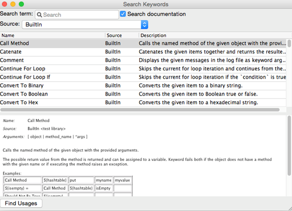Select the Convert To Binary row

click(143, 85)
